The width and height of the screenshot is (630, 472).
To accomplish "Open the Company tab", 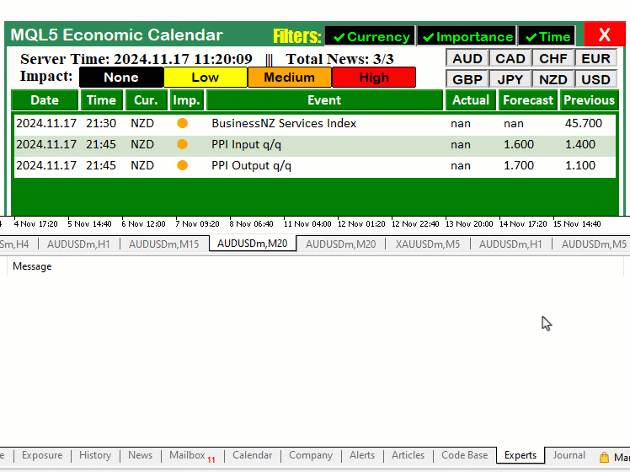I will pyautogui.click(x=311, y=455).
